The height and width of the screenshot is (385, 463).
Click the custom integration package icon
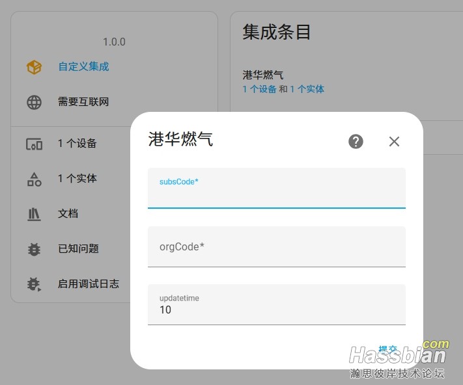(35, 67)
